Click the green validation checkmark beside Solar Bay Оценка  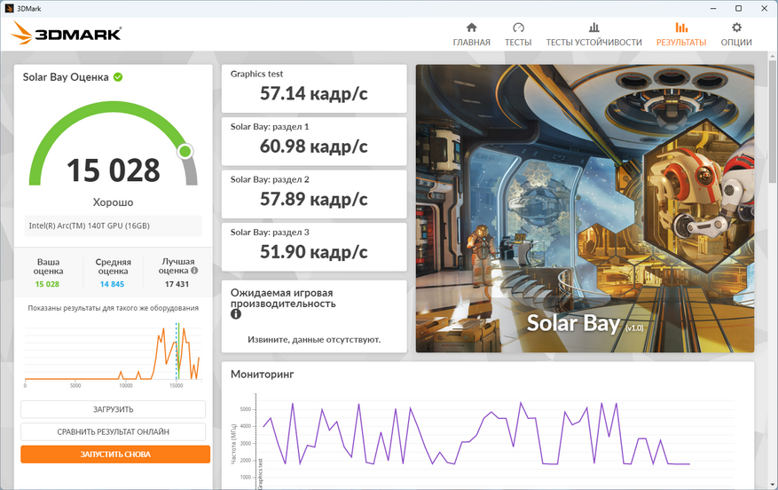click(118, 77)
